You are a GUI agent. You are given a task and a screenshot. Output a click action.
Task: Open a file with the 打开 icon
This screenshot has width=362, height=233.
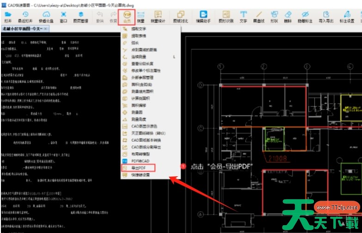[x=8, y=17]
